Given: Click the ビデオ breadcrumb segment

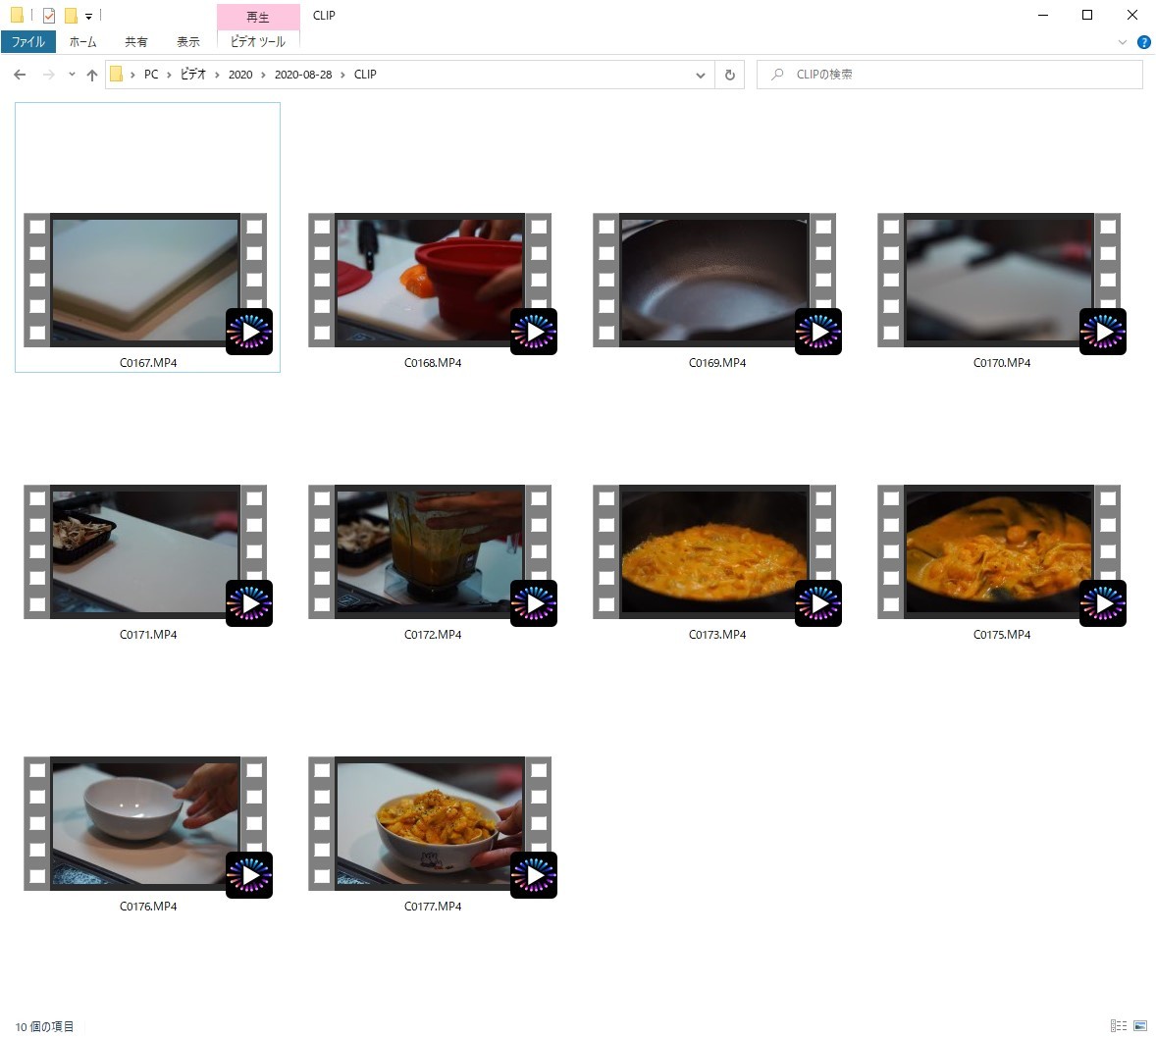Looking at the screenshot, I should coord(193,75).
